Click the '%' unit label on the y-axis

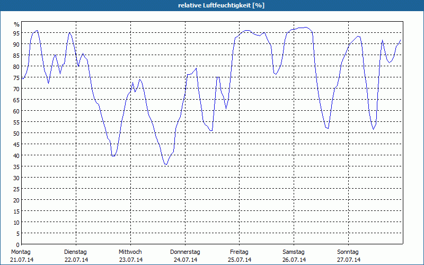pyautogui.click(x=17, y=24)
